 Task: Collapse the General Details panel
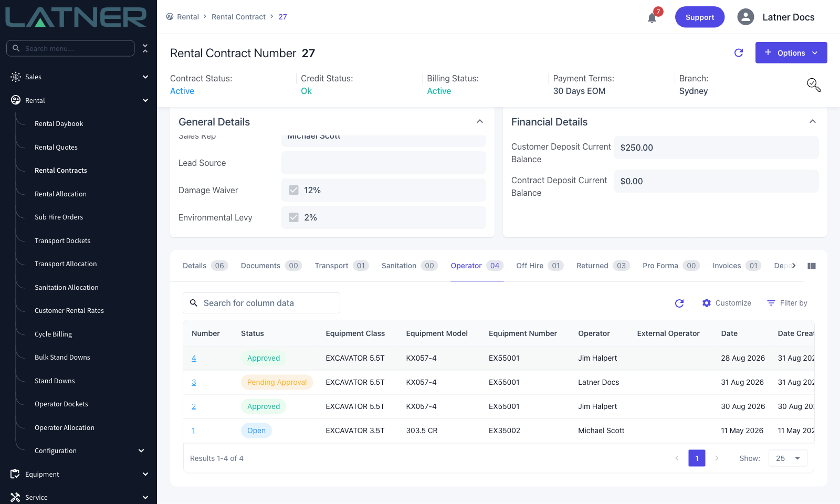(x=480, y=122)
